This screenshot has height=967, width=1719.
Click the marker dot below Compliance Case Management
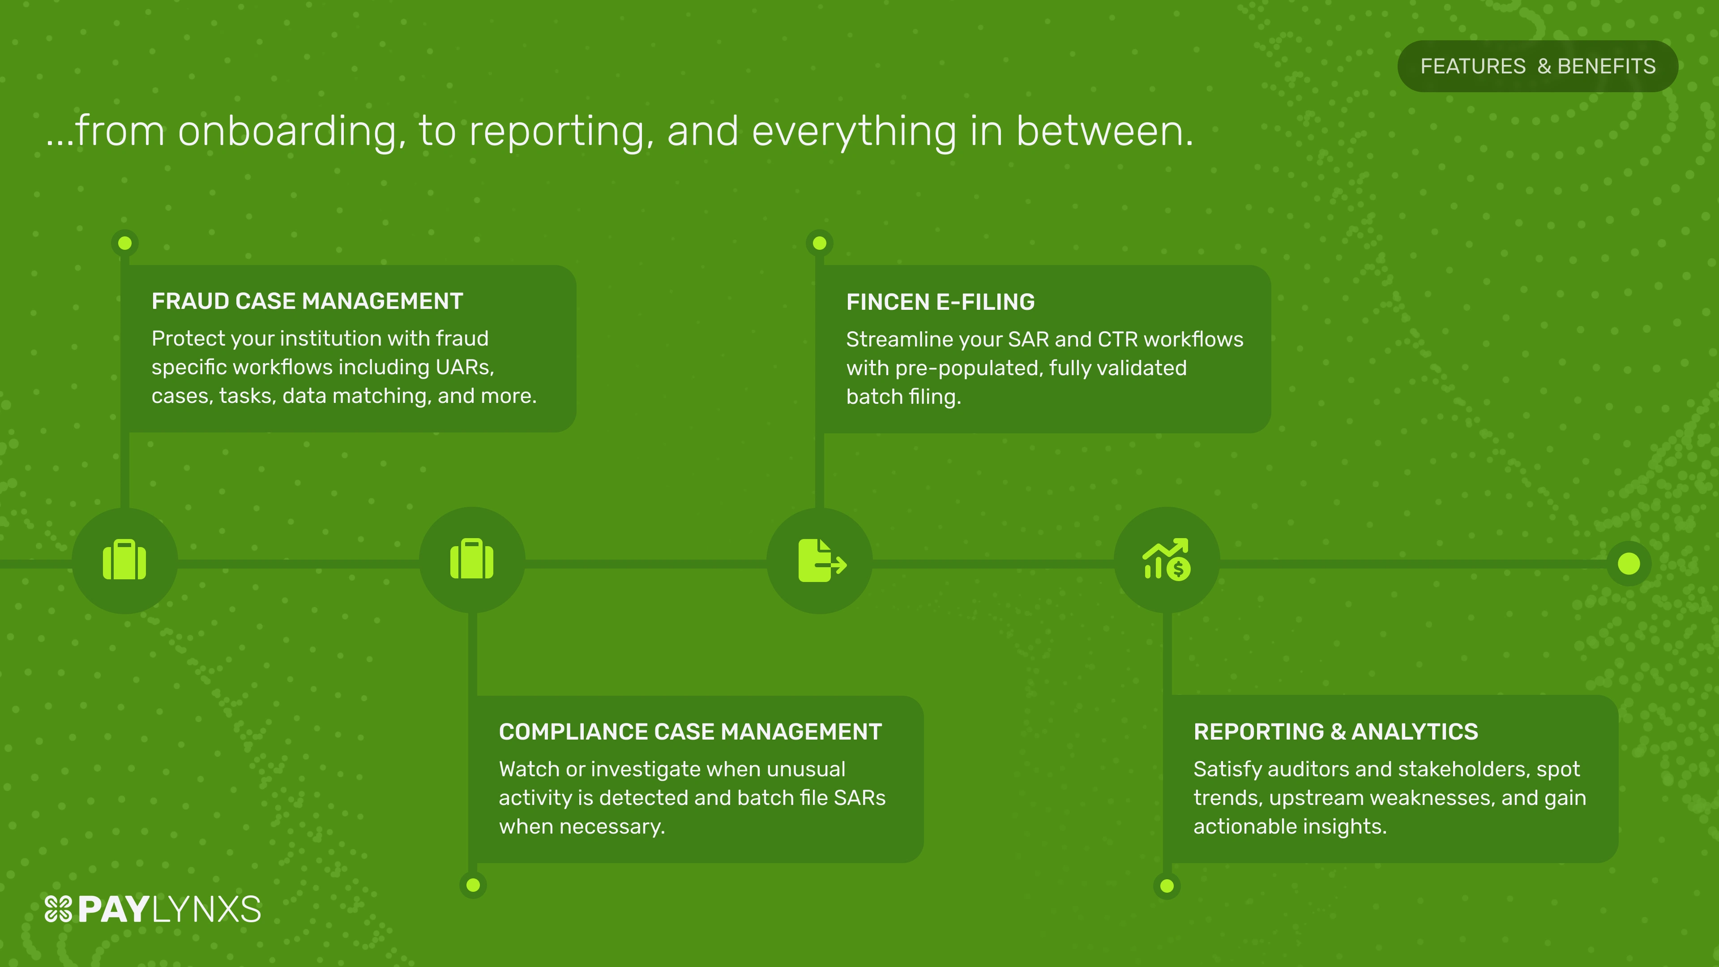pyautogui.click(x=473, y=886)
